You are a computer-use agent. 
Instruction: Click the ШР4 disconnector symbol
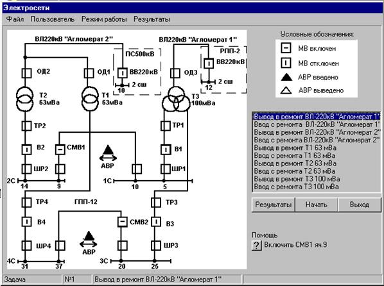[x=27, y=246]
